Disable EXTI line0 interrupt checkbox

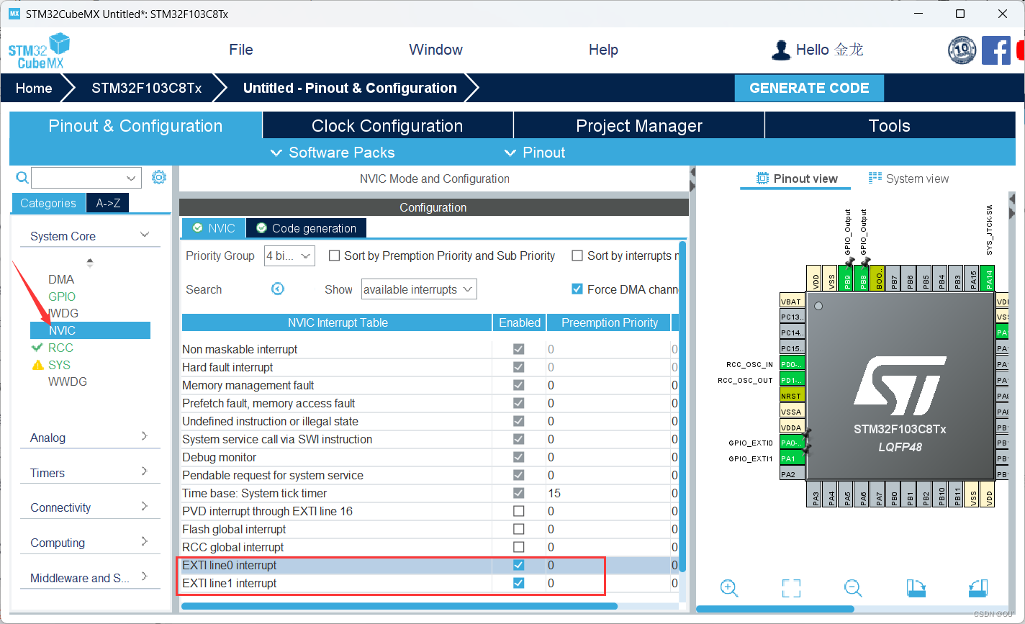tap(518, 565)
